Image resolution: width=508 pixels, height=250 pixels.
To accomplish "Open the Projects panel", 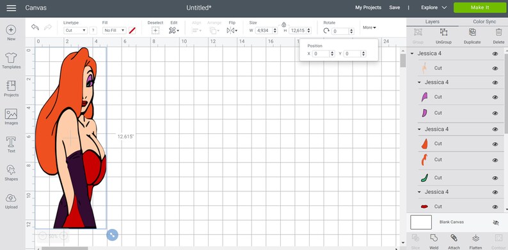I will click(11, 89).
